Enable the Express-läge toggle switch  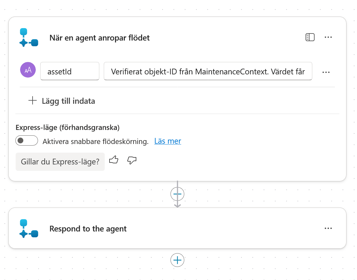27,140
